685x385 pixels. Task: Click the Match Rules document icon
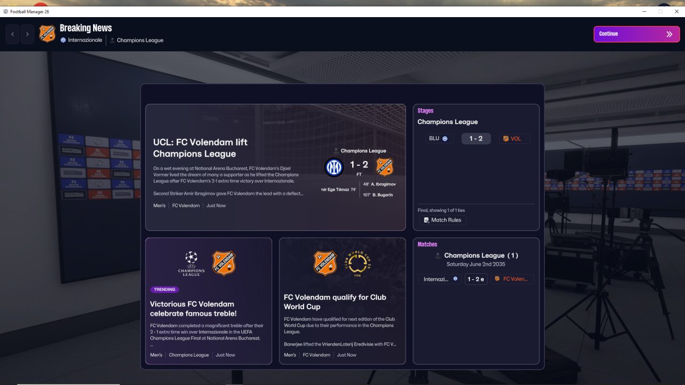tap(427, 220)
